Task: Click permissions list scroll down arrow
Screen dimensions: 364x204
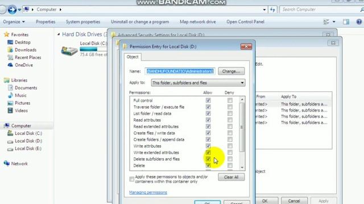Action: (x=242, y=167)
